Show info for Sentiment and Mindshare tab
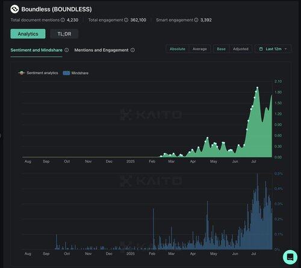The width and height of the screenshot is (301, 268). (x=67, y=50)
